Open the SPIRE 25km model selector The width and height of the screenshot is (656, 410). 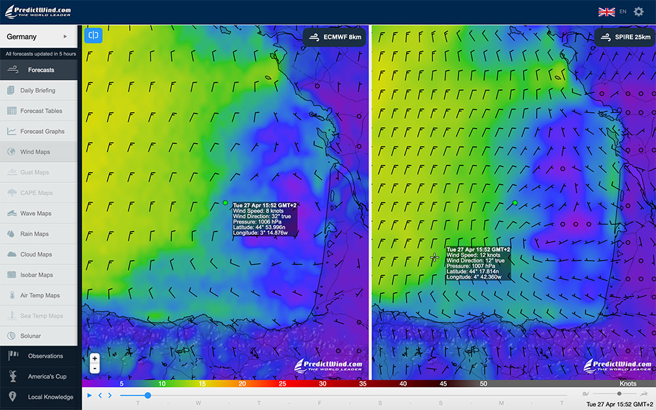click(x=625, y=37)
